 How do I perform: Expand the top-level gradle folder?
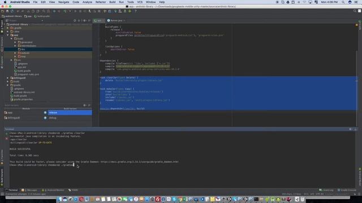7,28
